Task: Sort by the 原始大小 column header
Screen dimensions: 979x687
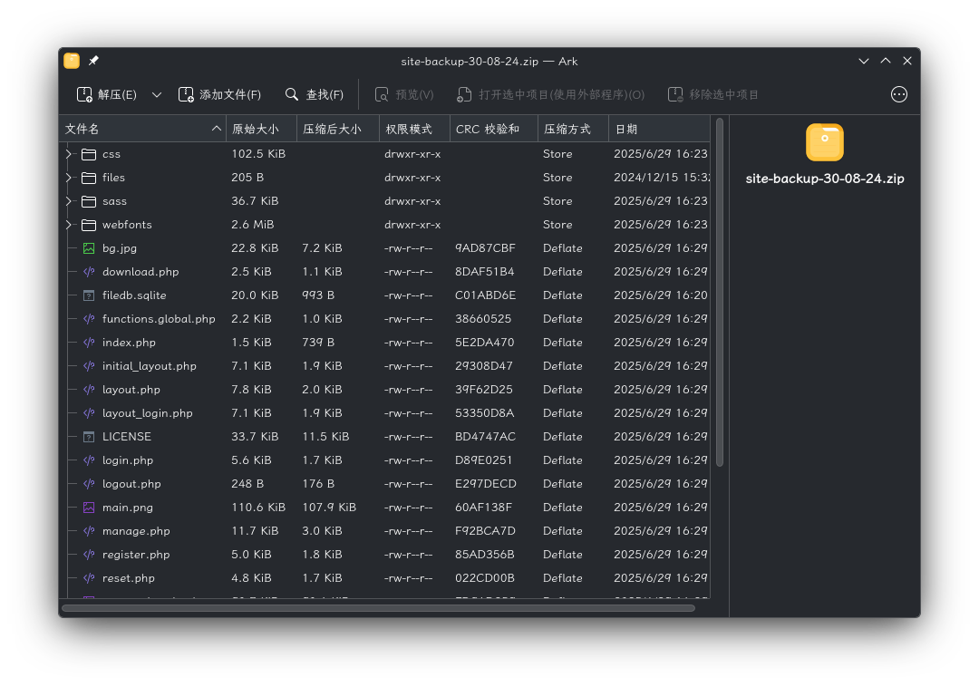Action: [x=261, y=130]
